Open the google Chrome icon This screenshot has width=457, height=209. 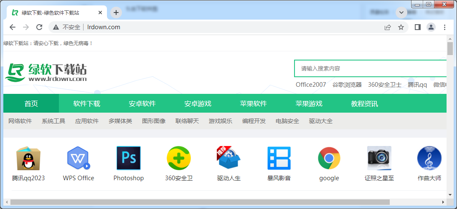[329, 158]
